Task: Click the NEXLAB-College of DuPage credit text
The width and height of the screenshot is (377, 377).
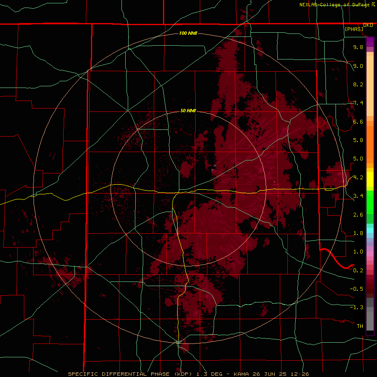Action: pos(334,5)
